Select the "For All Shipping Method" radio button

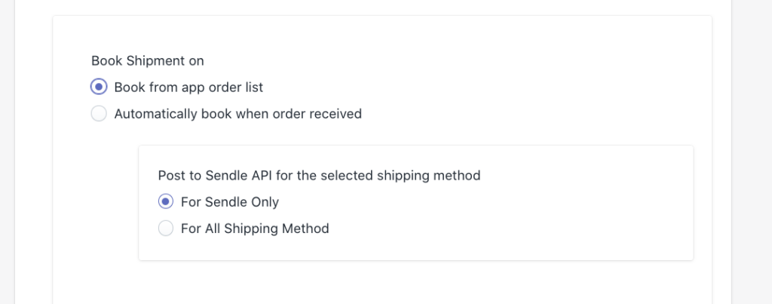click(x=166, y=228)
